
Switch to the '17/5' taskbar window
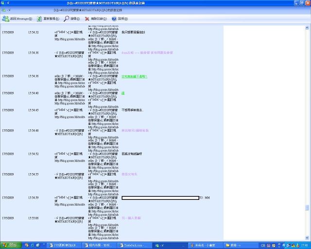pos(64,245)
